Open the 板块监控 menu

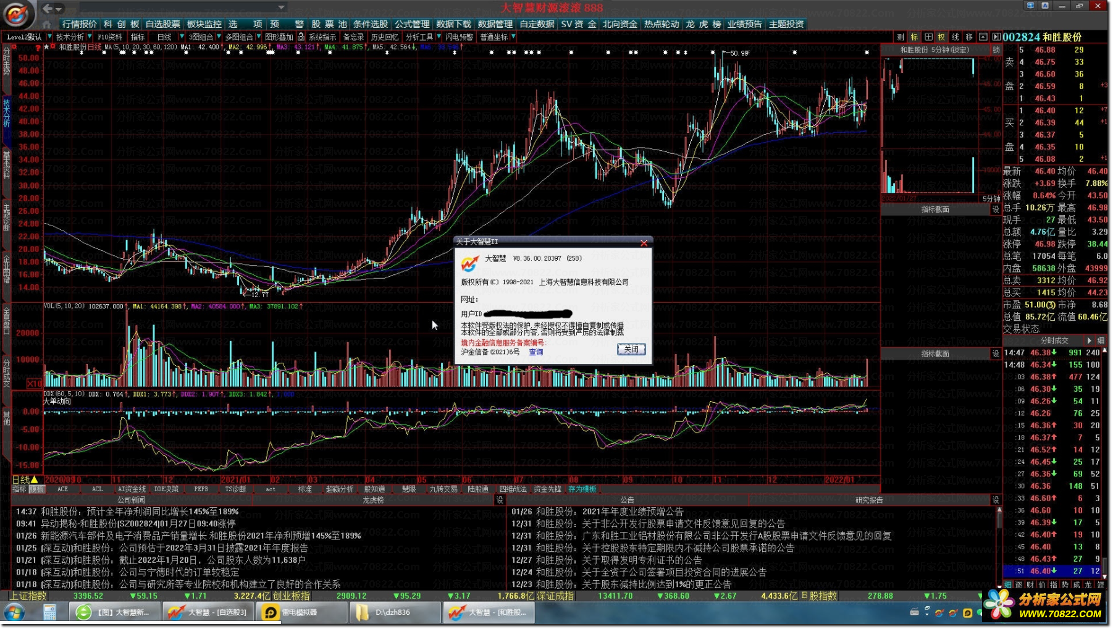[204, 24]
